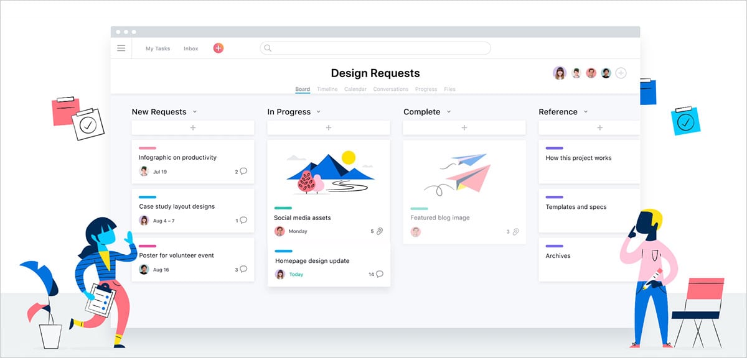Screen dimensions: 747x358
Task: Switch to the Conversations tab
Action: (391, 89)
